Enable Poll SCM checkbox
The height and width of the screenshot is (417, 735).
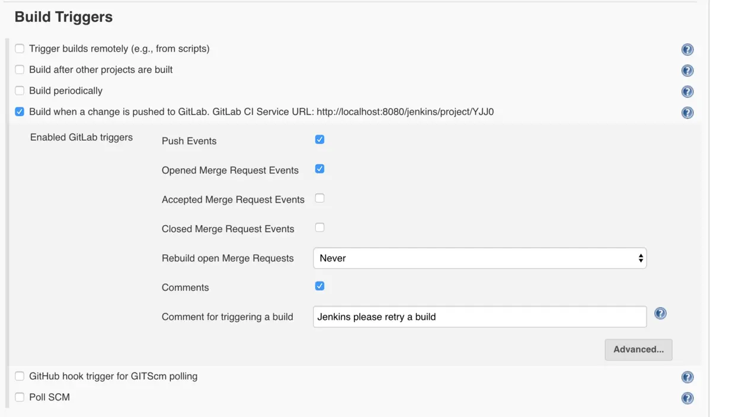(20, 397)
